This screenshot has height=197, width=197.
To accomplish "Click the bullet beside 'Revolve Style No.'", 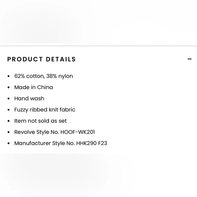I will click(x=8, y=132).
